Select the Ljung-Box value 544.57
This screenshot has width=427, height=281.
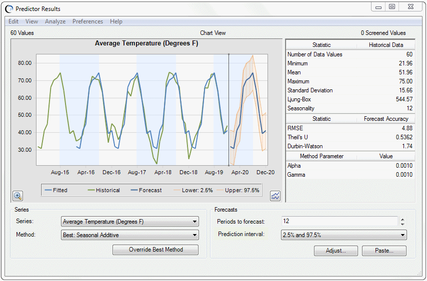pyautogui.click(x=404, y=99)
